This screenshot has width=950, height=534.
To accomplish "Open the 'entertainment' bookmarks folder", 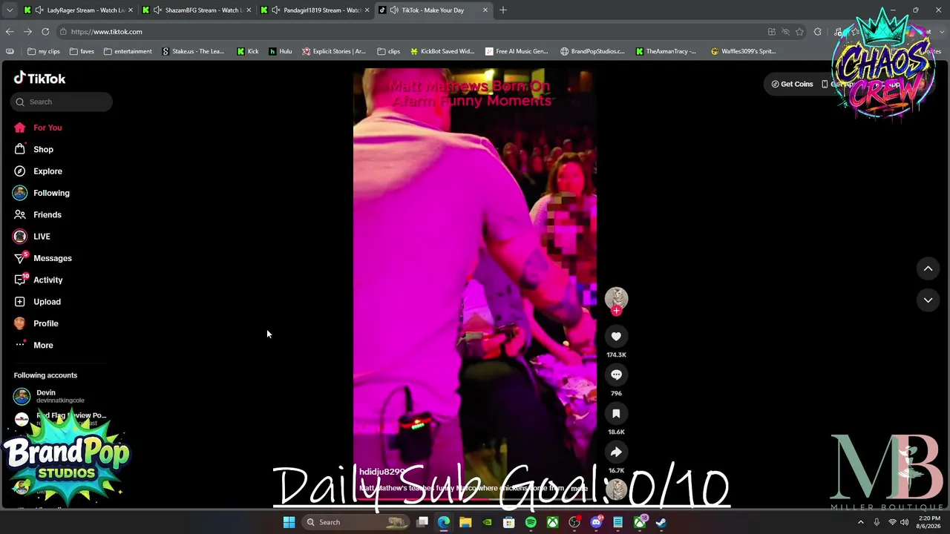I will click(128, 51).
